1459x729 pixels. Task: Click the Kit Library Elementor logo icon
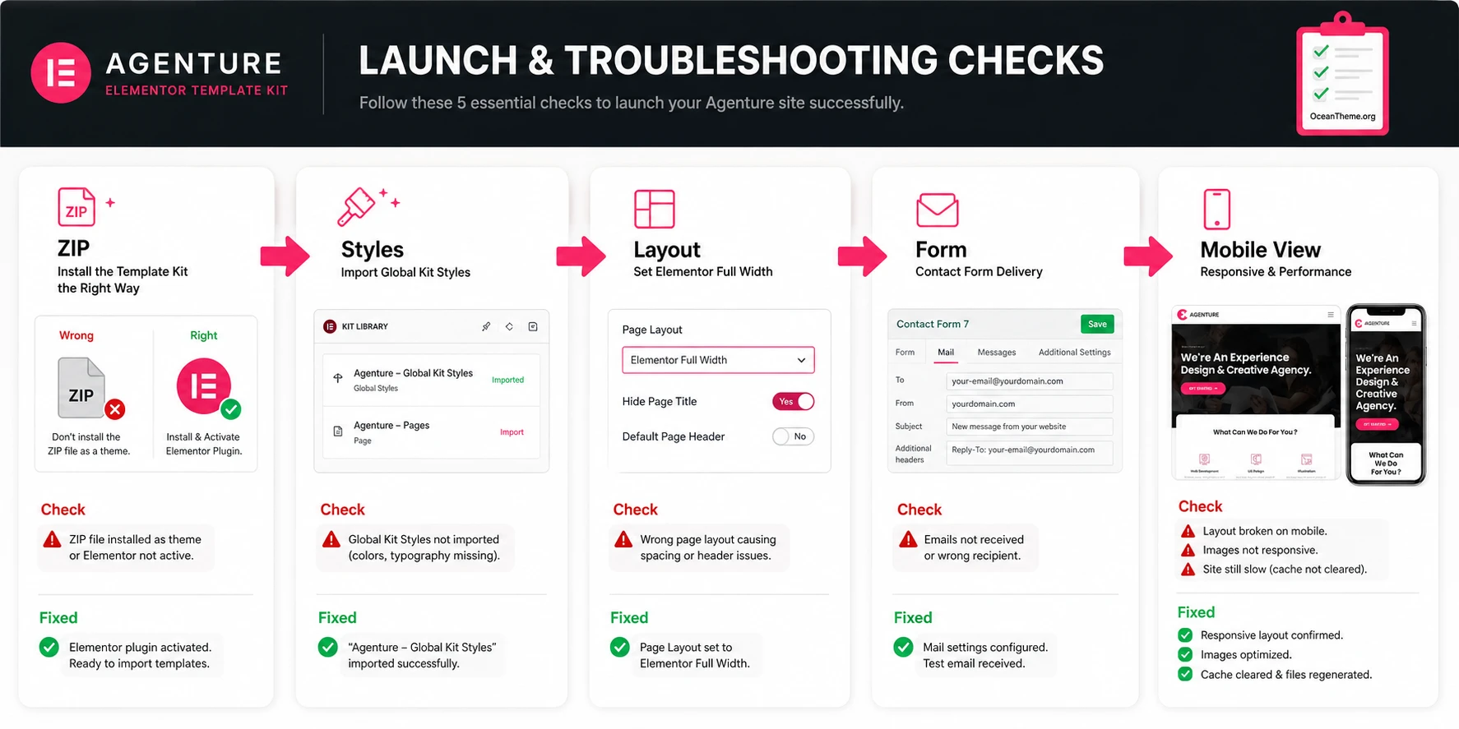[330, 326]
